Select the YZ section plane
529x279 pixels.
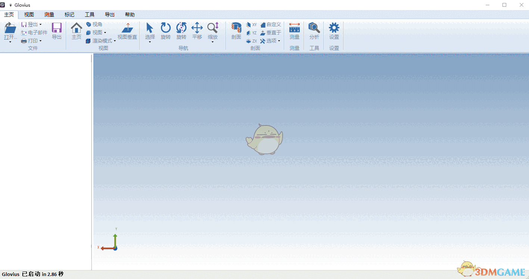pos(251,32)
